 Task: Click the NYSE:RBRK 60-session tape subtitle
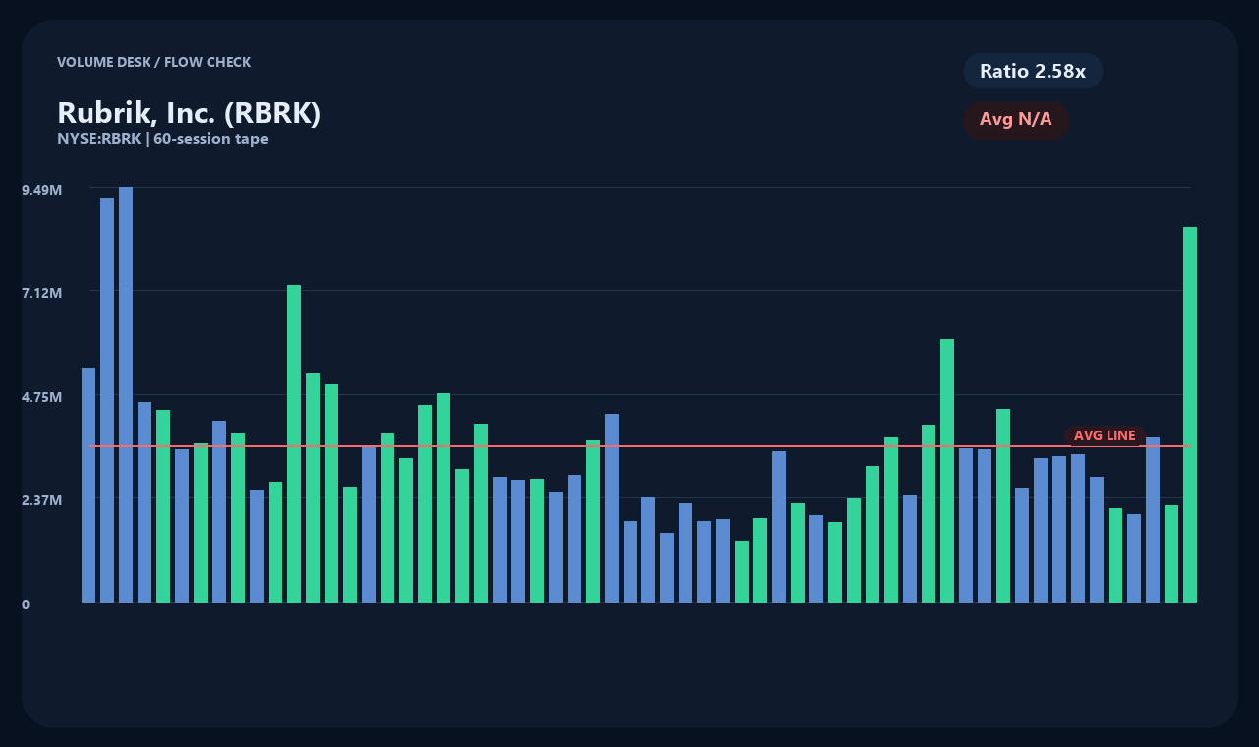tap(162, 139)
